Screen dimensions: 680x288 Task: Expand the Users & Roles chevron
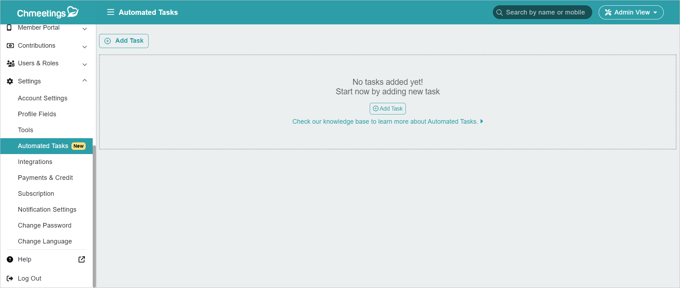pos(85,64)
